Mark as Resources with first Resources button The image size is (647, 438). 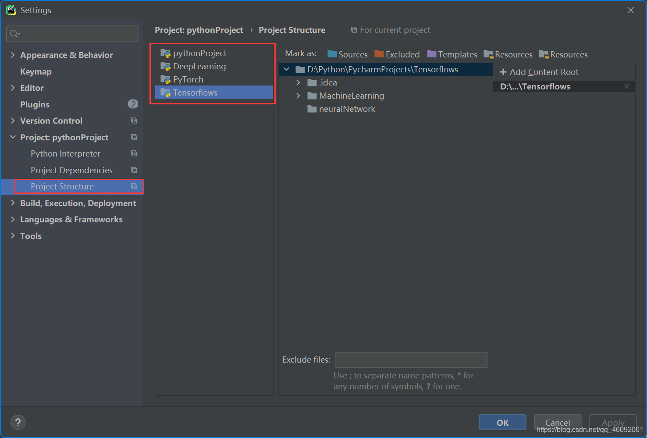[x=508, y=54]
